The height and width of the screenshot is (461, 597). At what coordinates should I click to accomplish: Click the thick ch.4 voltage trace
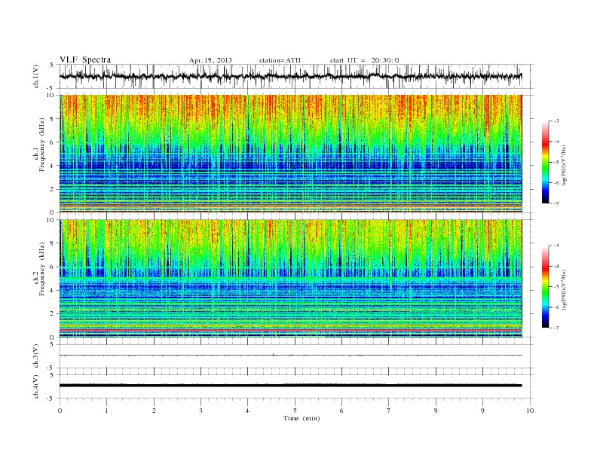pyautogui.click(x=290, y=386)
